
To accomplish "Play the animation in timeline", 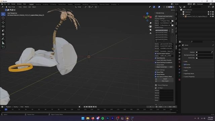I will (x=91, y=107).
